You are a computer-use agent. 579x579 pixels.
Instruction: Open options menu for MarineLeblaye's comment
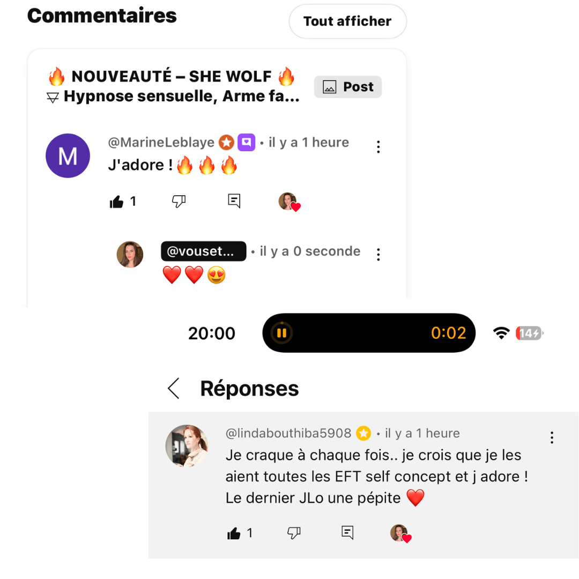pos(378,146)
